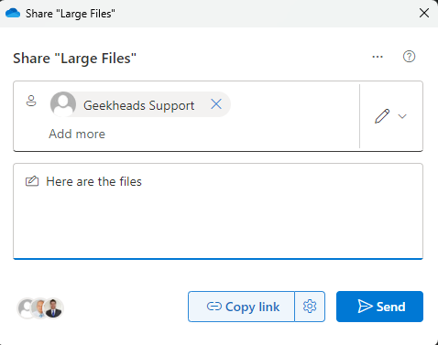Image resolution: width=438 pixels, height=345 pixels.
Task: Click the pencil edit-permission icon
Action: tap(382, 116)
